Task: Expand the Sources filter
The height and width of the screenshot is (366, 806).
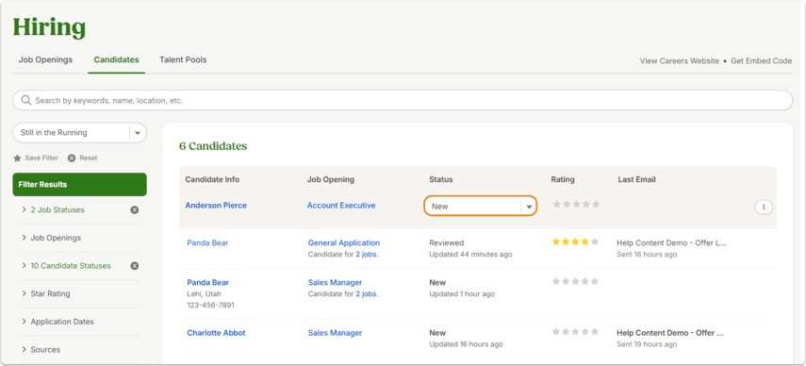Action: click(x=41, y=350)
